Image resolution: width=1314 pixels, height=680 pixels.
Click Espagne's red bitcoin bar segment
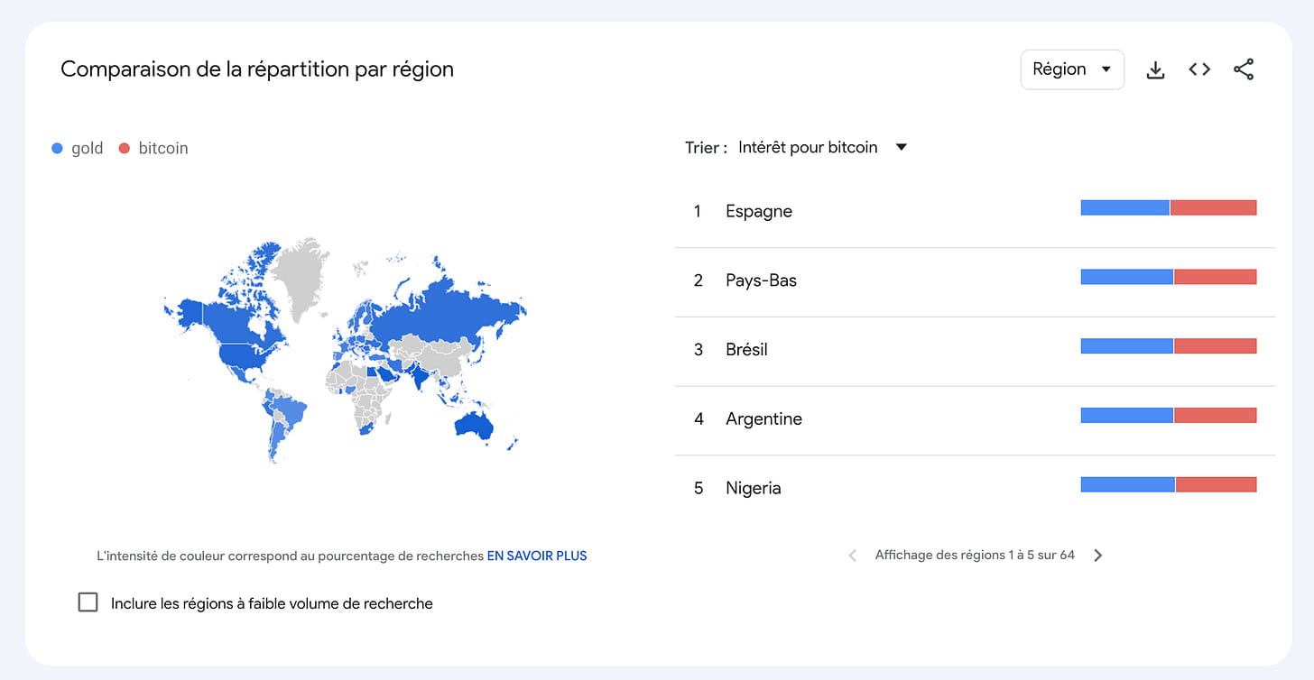(x=1213, y=207)
